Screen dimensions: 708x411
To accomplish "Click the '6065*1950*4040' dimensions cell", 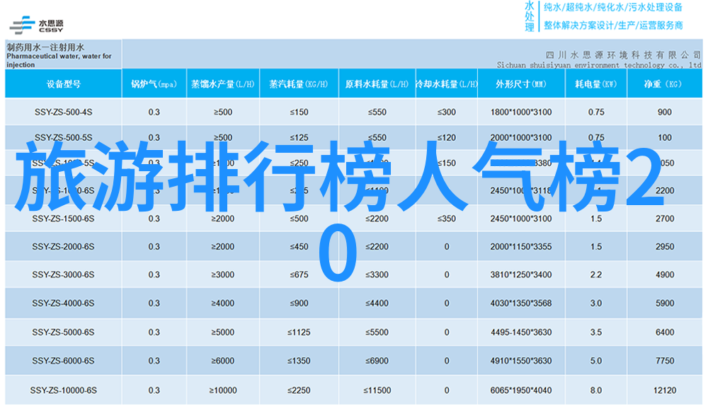I will (521, 390).
